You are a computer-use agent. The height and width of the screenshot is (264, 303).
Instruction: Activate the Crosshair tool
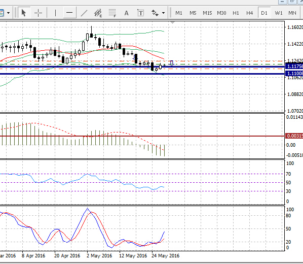pos(39,13)
